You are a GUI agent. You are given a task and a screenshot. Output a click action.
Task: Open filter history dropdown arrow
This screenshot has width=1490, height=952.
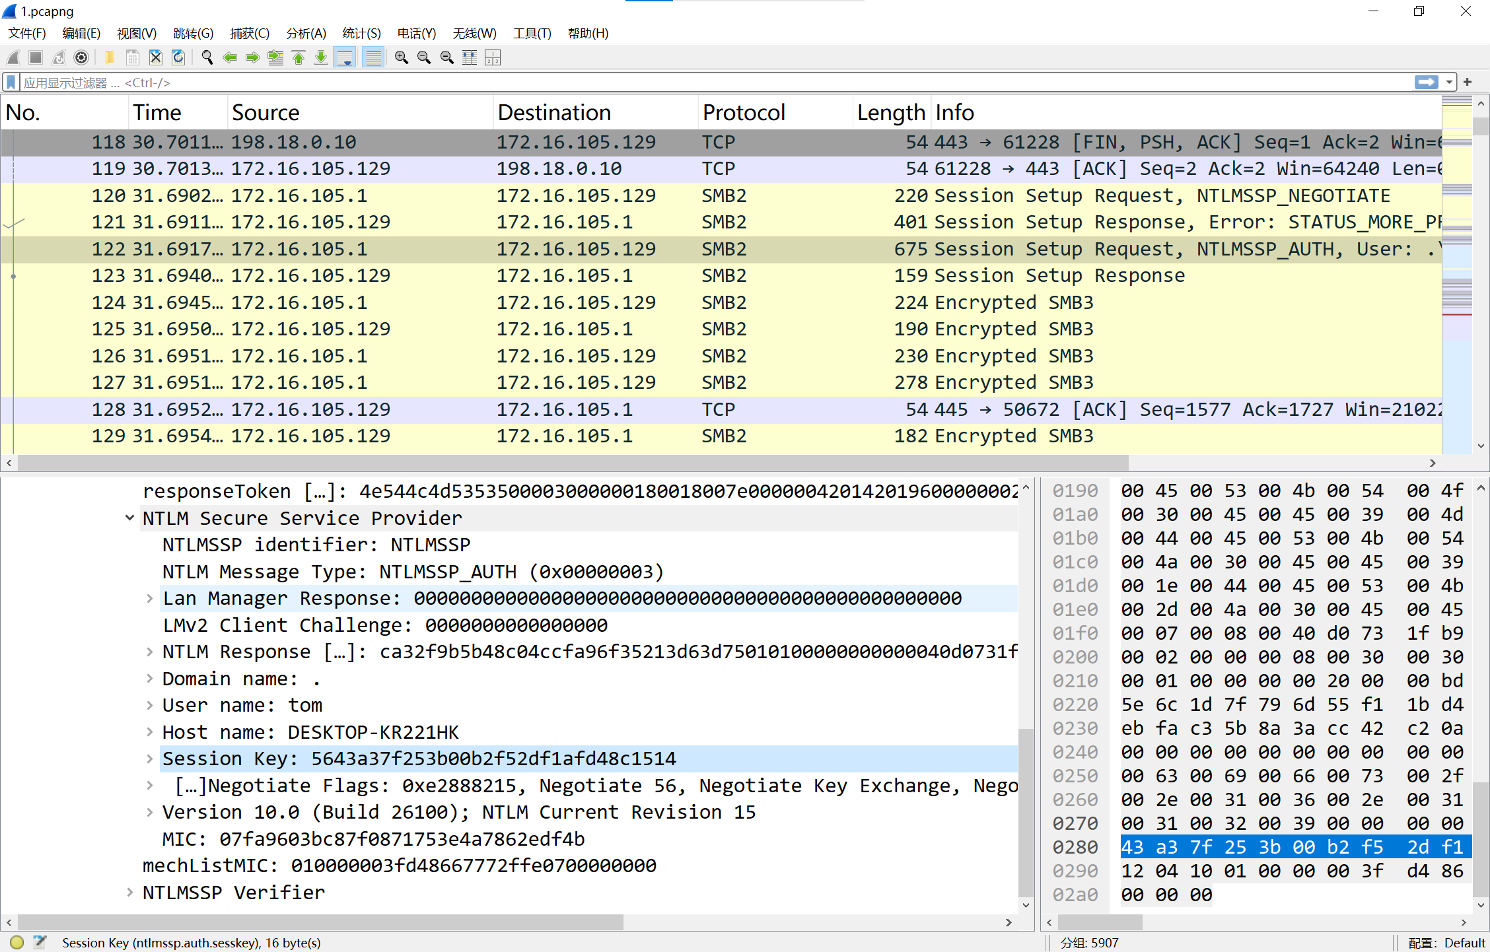point(1449,83)
